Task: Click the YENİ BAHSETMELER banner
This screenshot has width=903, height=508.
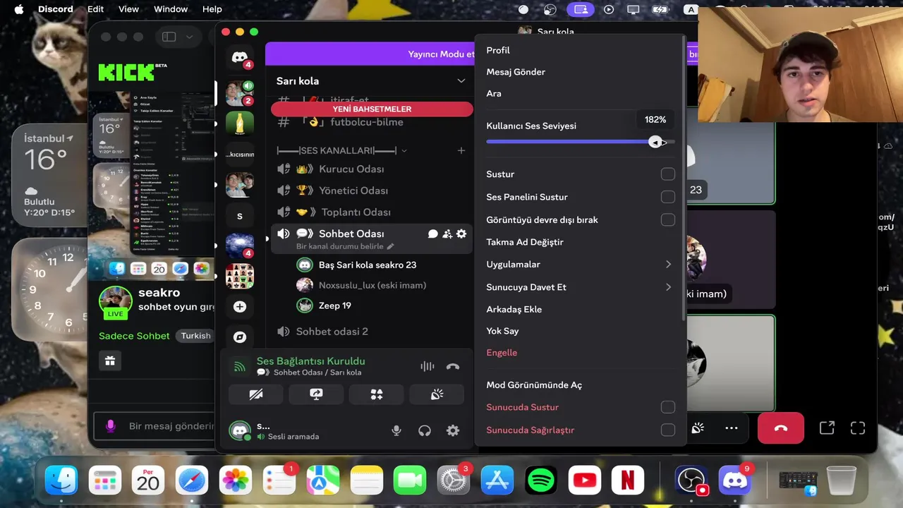Action: pos(372,109)
